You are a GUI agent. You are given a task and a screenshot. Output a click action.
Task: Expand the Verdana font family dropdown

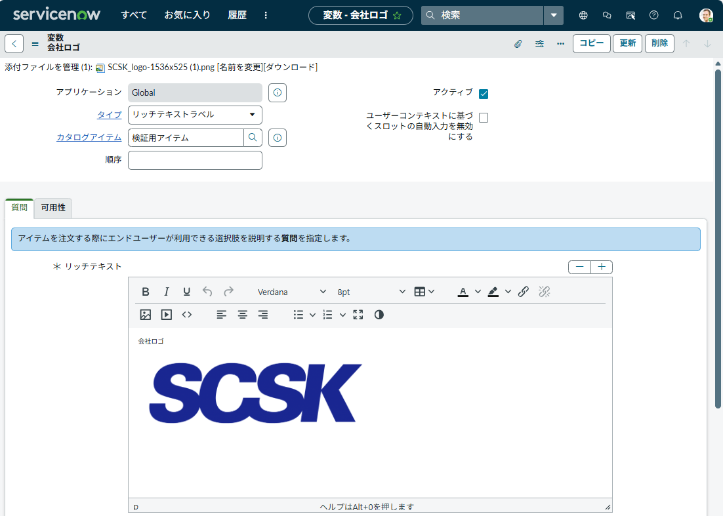tap(291, 292)
